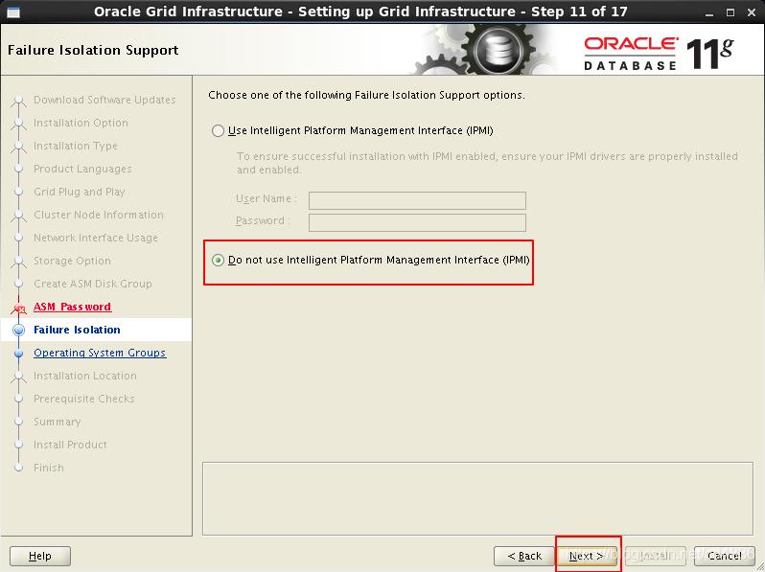This screenshot has height=572, width=765.
Task: Click the ASM Password step marker icon
Action: (x=18, y=308)
